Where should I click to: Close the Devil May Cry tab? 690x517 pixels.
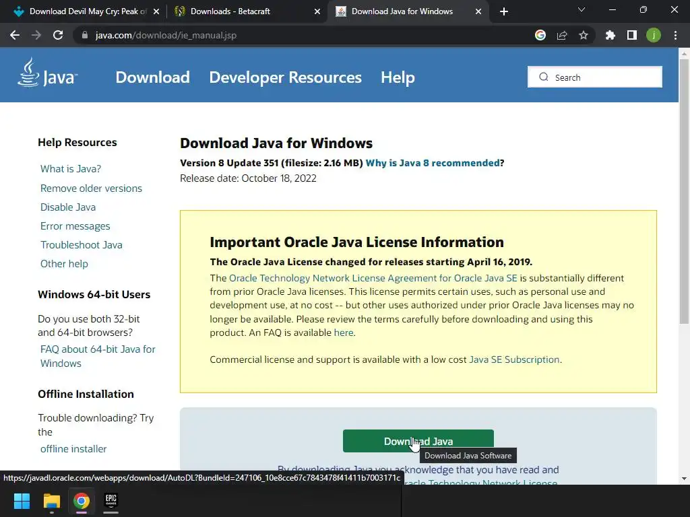click(x=156, y=11)
